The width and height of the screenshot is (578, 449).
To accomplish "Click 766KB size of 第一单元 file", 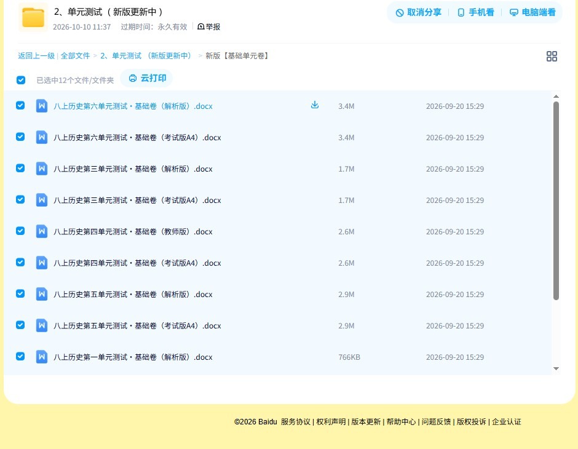I will tap(349, 357).
